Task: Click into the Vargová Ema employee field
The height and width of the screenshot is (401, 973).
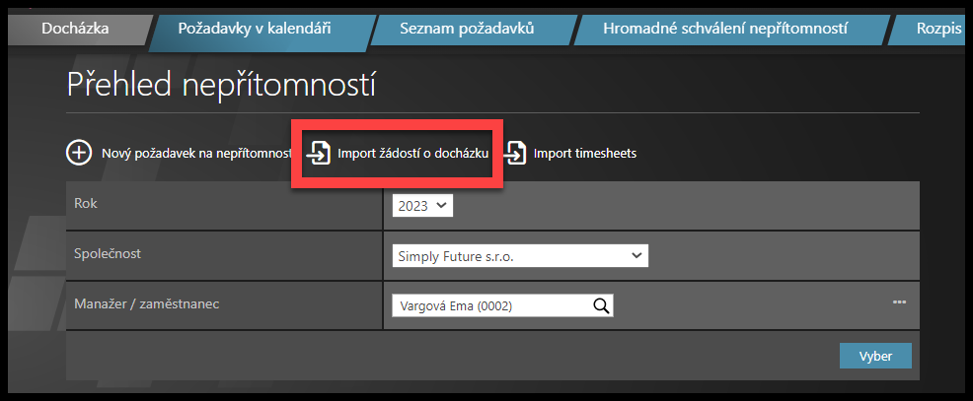Action: [489, 305]
